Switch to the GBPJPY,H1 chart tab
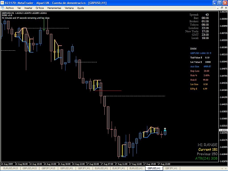 [171, 168]
